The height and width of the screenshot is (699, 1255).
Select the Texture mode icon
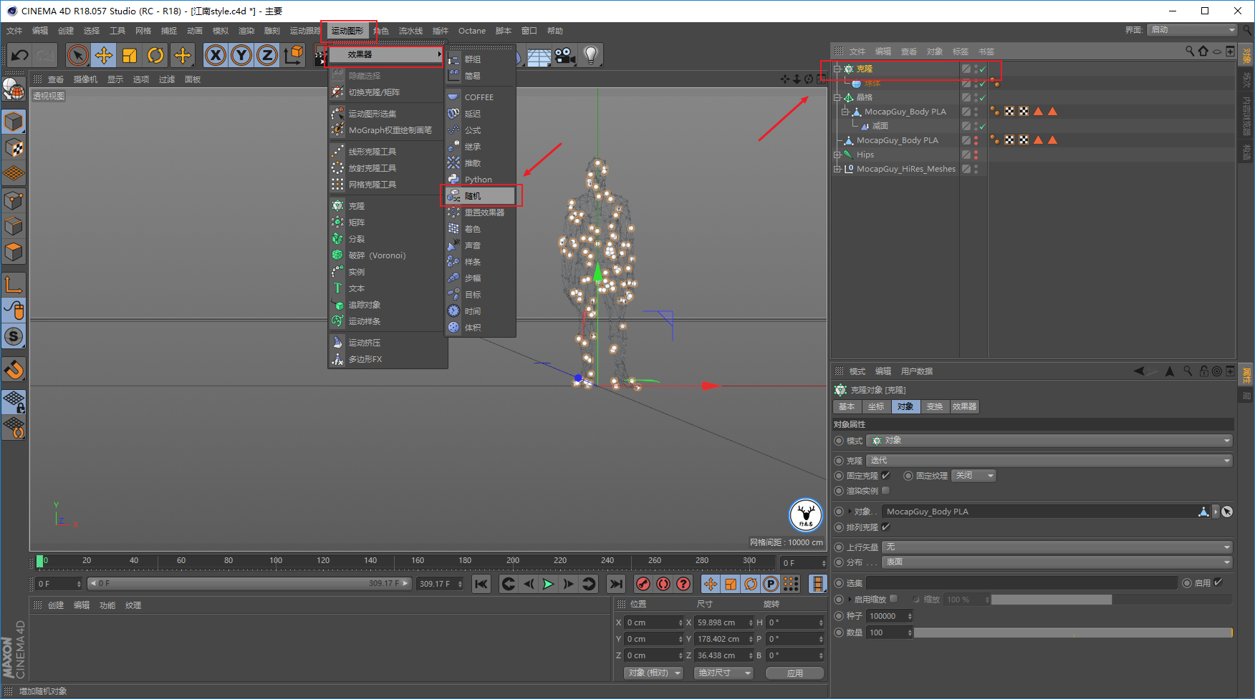14,148
